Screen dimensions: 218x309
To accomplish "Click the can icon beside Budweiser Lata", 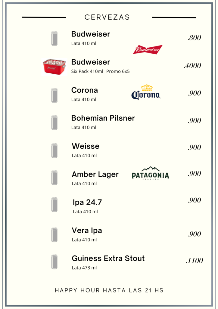I will pyautogui.click(x=54, y=38).
